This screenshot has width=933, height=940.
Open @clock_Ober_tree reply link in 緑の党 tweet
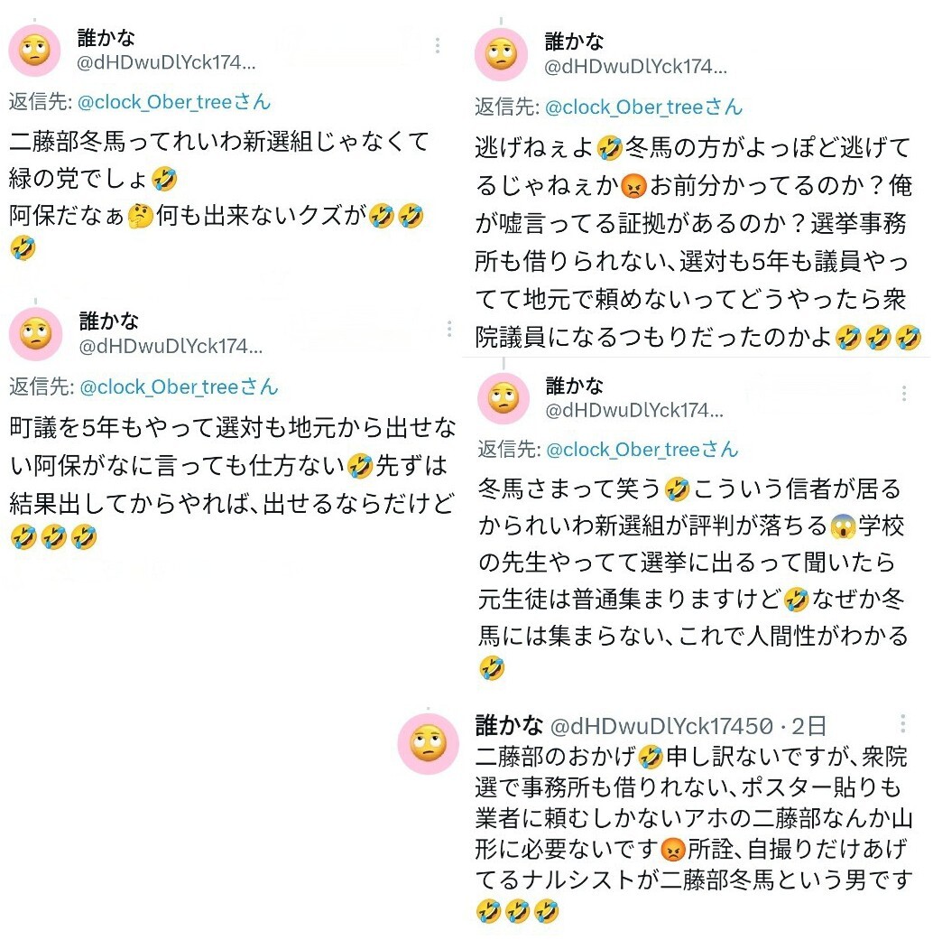pos(174,102)
